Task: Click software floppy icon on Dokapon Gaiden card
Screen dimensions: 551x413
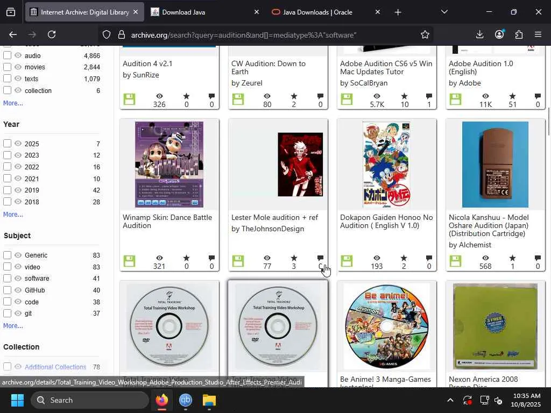Action: [347, 261]
